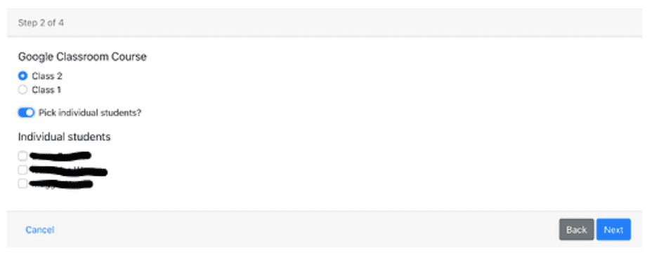Check the first individual student checkbox
Screen dimensions: 652x255
click(x=22, y=156)
